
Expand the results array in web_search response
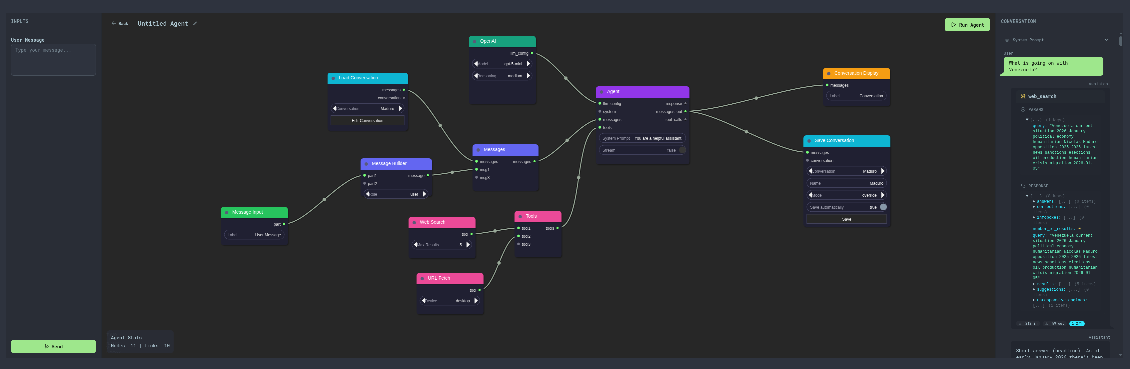pos(1034,284)
